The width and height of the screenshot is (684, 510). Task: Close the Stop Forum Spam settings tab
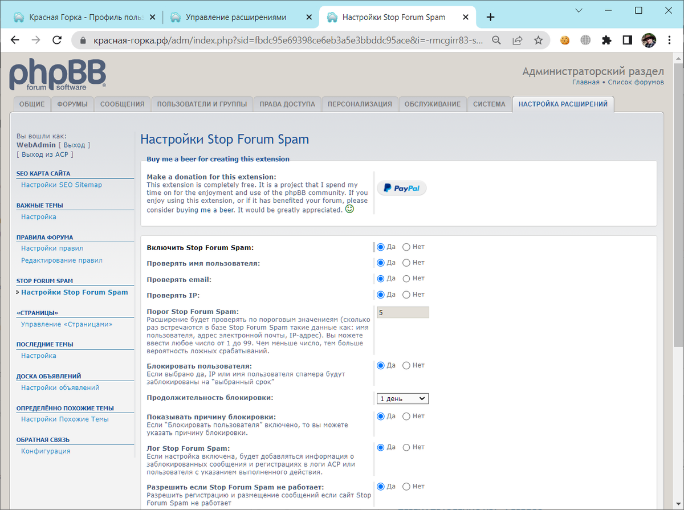tap(466, 17)
